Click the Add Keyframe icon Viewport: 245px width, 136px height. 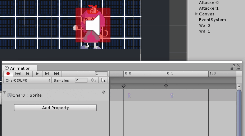tap(94, 81)
